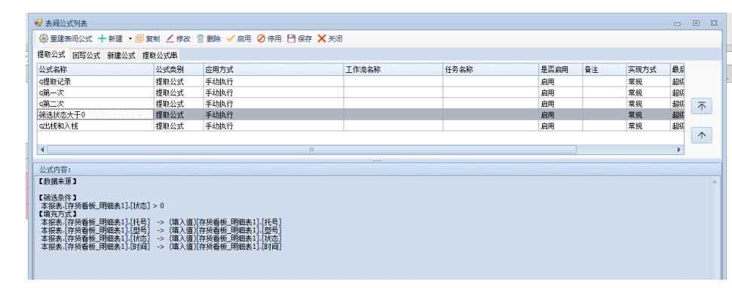The image size is (732, 288).
Task: Click the 停用 stop icon
Action: click(261, 38)
